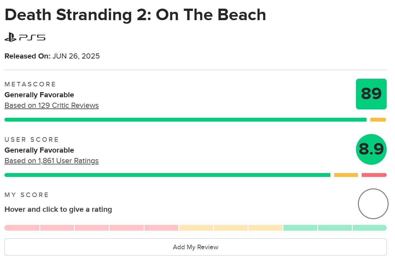Viewport: 395px width, 262px height.
Task: Open the 1,861 User Ratings link
Action: click(51, 161)
